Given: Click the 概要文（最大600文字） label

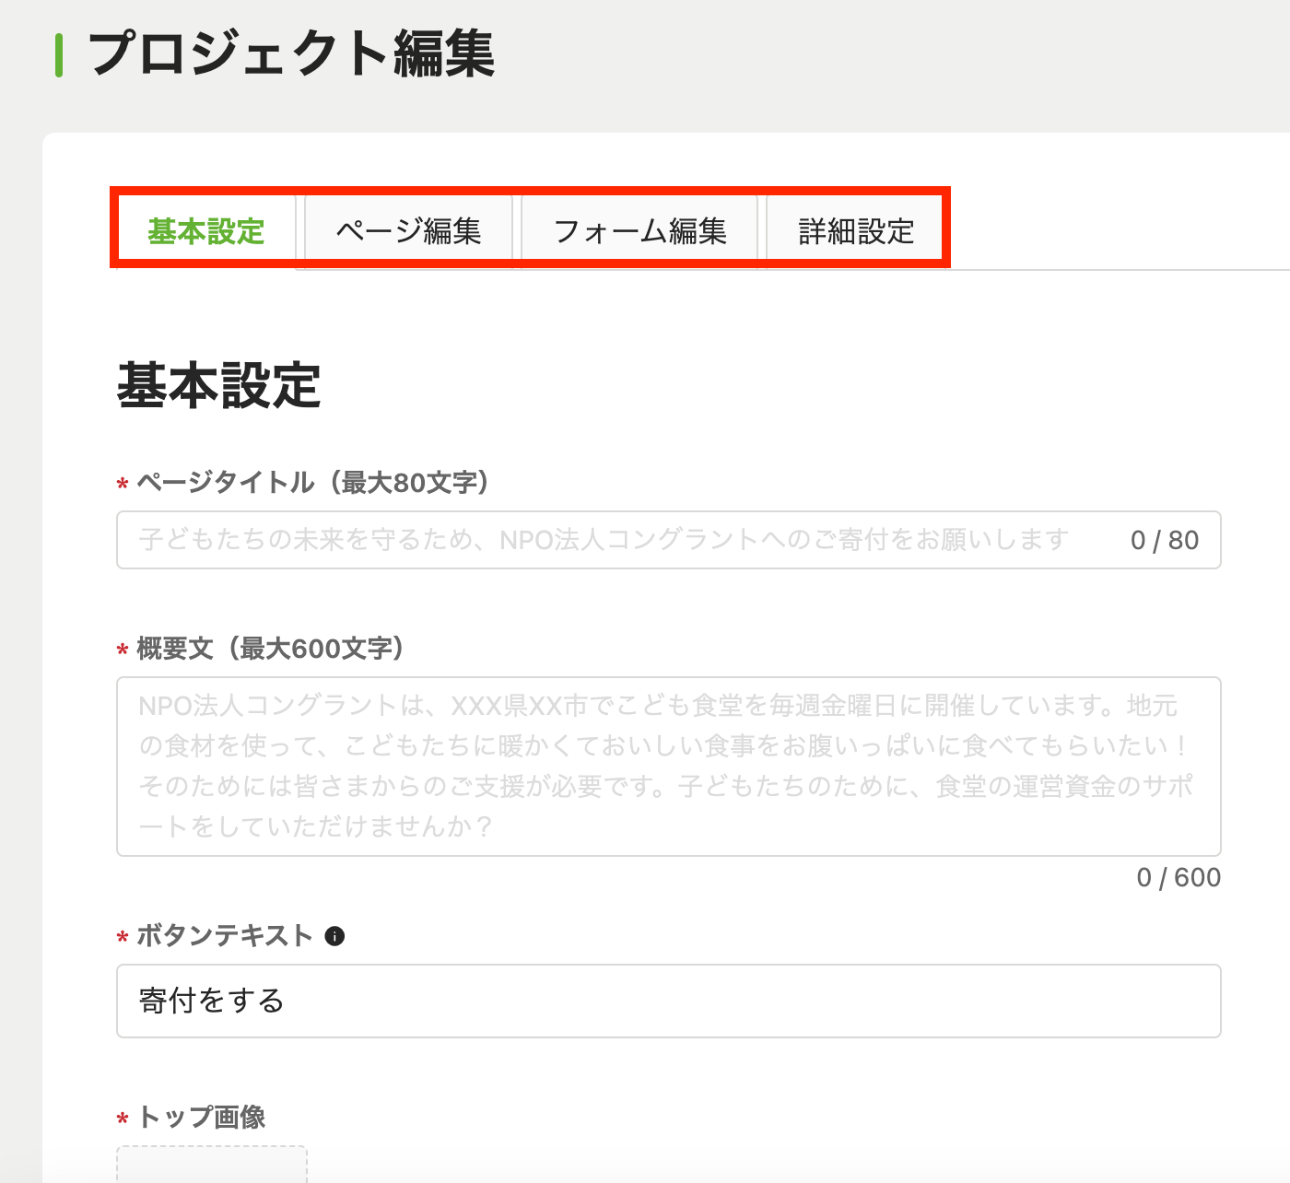Looking at the screenshot, I should (270, 649).
